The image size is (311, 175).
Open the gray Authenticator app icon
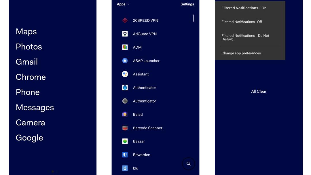point(125,101)
